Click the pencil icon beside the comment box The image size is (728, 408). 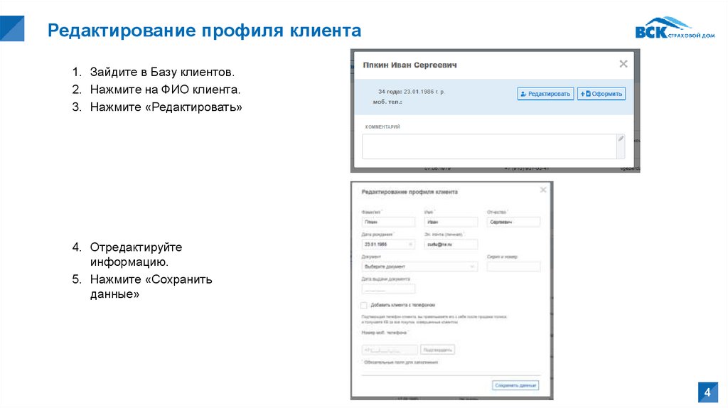point(621,139)
